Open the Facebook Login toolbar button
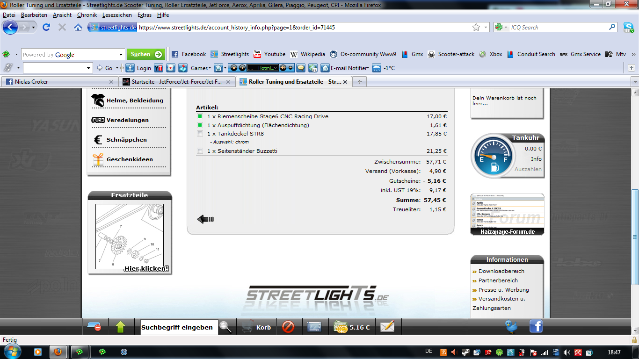This screenshot has height=359, width=639. [x=139, y=68]
